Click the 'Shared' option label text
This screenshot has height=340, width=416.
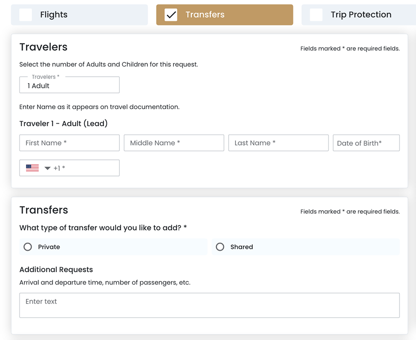pyautogui.click(x=241, y=247)
